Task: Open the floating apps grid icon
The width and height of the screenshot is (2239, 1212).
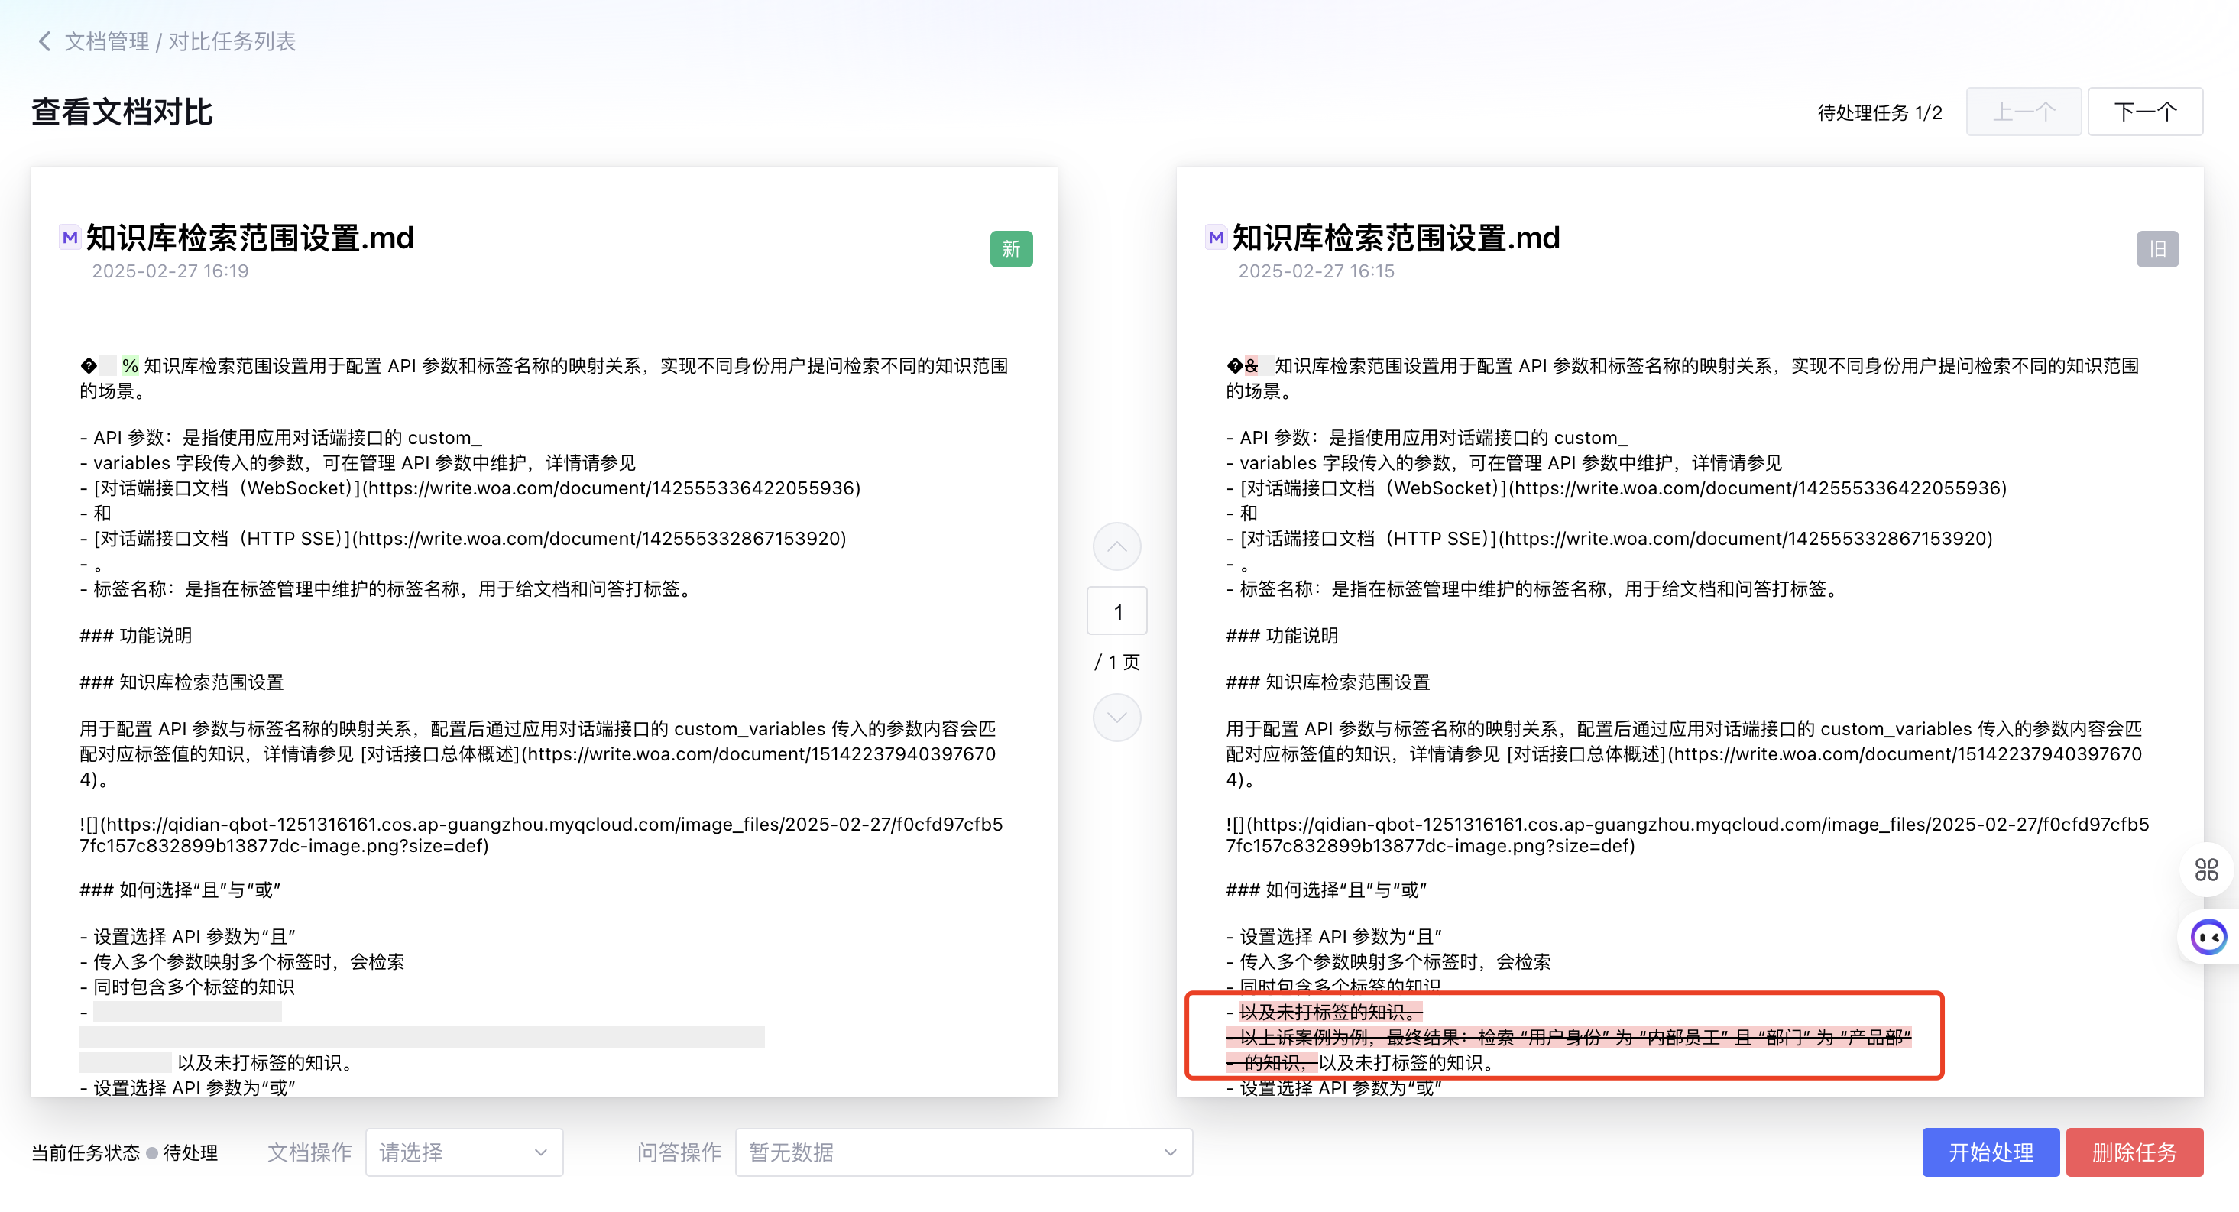Action: point(2206,870)
